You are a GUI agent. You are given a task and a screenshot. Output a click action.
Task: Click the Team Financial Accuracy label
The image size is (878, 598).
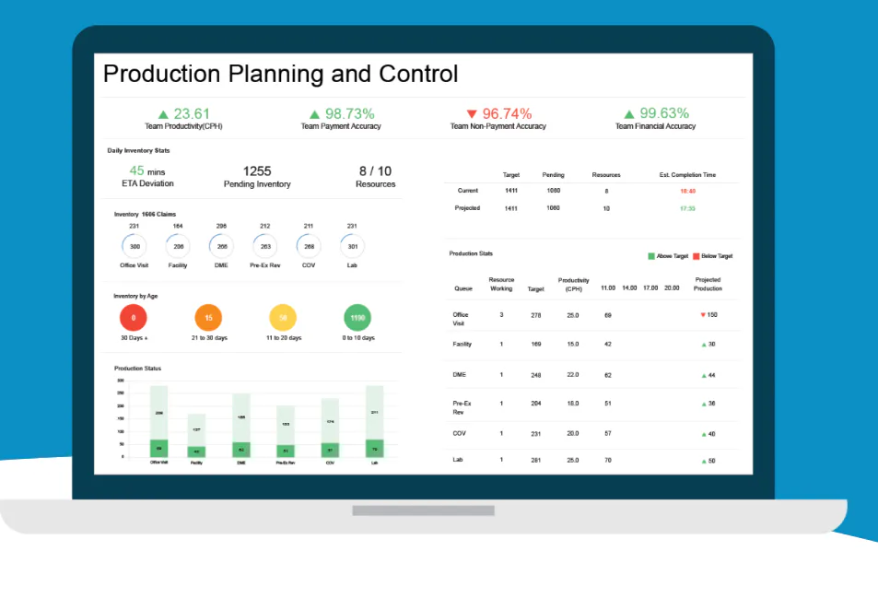656,126
